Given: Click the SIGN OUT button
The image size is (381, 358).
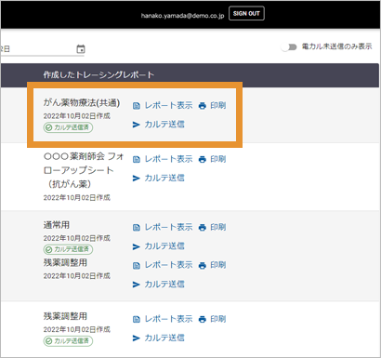Looking at the screenshot, I should (x=246, y=13).
